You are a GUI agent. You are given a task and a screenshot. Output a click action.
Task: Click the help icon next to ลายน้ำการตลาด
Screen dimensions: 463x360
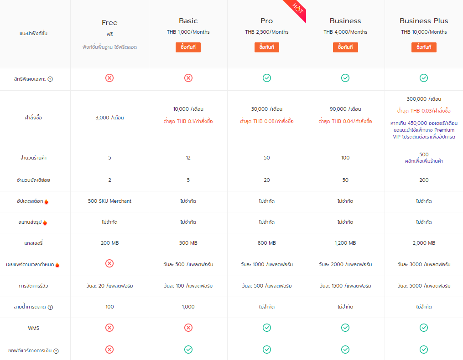50,307
